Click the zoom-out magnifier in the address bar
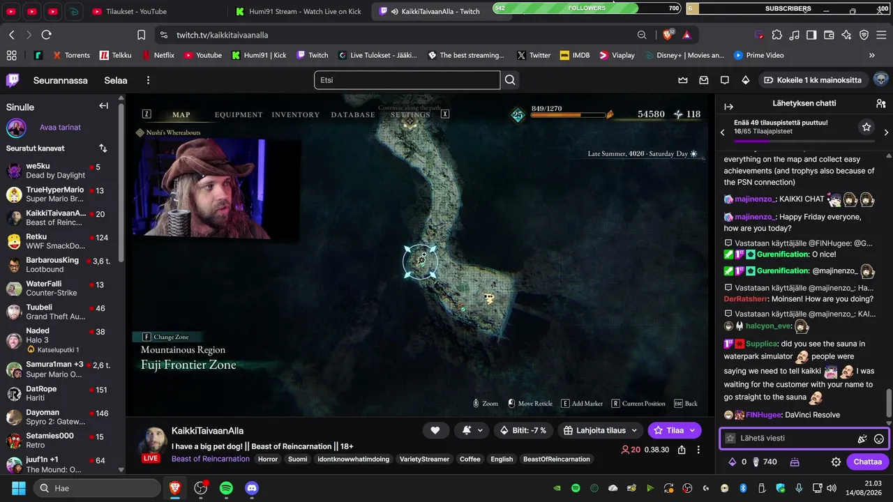Viewport: 893px width, 502px height. (x=642, y=35)
